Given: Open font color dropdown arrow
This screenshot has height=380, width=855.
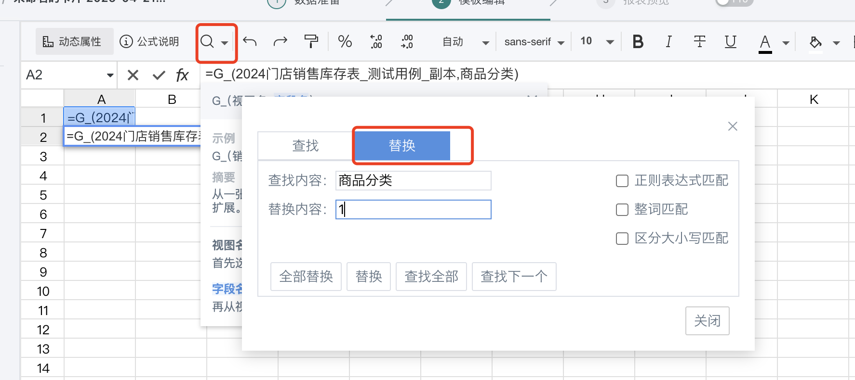Looking at the screenshot, I should point(786,43).
